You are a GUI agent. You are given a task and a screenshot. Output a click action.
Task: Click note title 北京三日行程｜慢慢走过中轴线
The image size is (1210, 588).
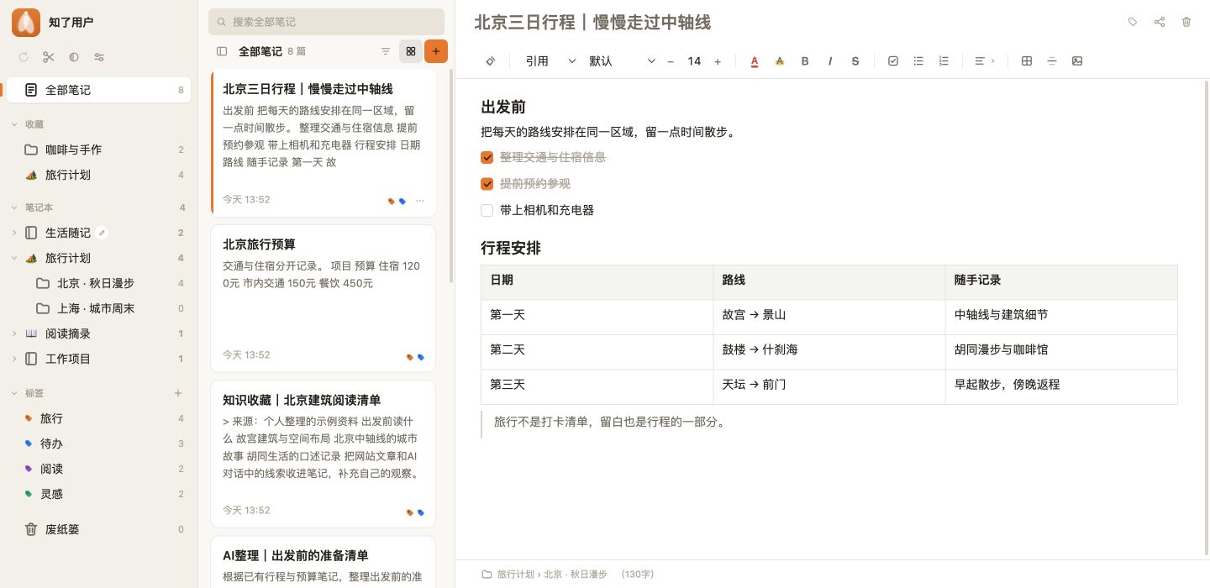coord(592,23)
